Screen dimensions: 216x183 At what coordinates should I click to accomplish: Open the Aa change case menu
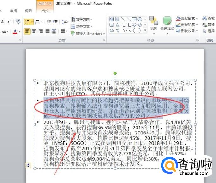point(5,32)
